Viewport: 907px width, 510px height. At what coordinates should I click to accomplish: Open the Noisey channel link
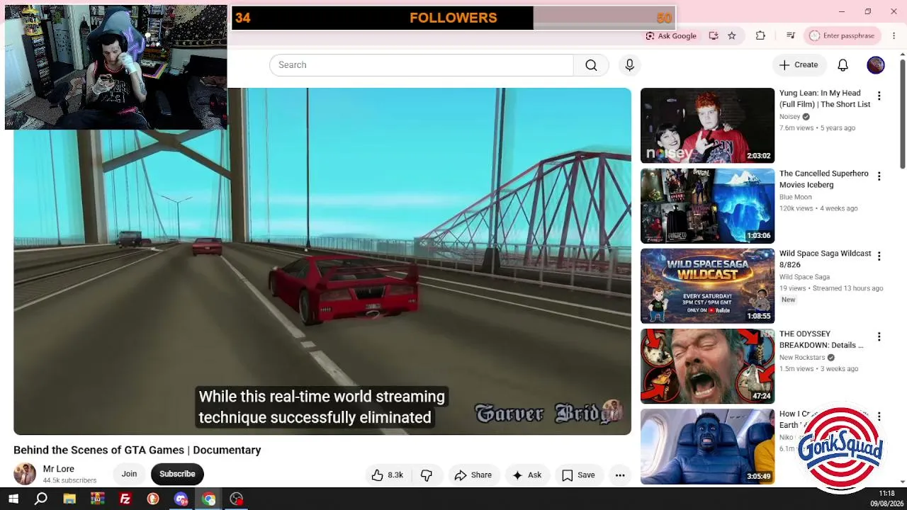point(789,117)
